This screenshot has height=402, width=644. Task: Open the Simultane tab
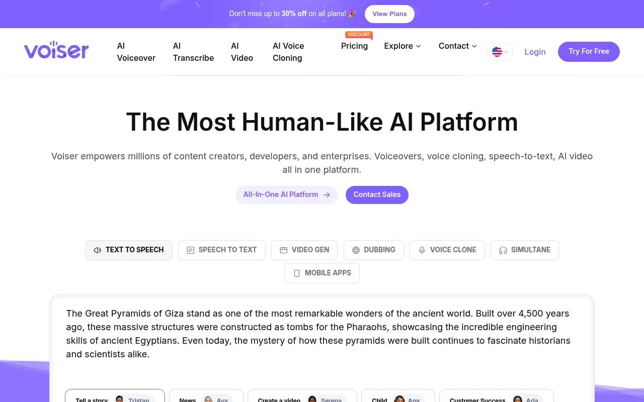click(x=525, y=250)
